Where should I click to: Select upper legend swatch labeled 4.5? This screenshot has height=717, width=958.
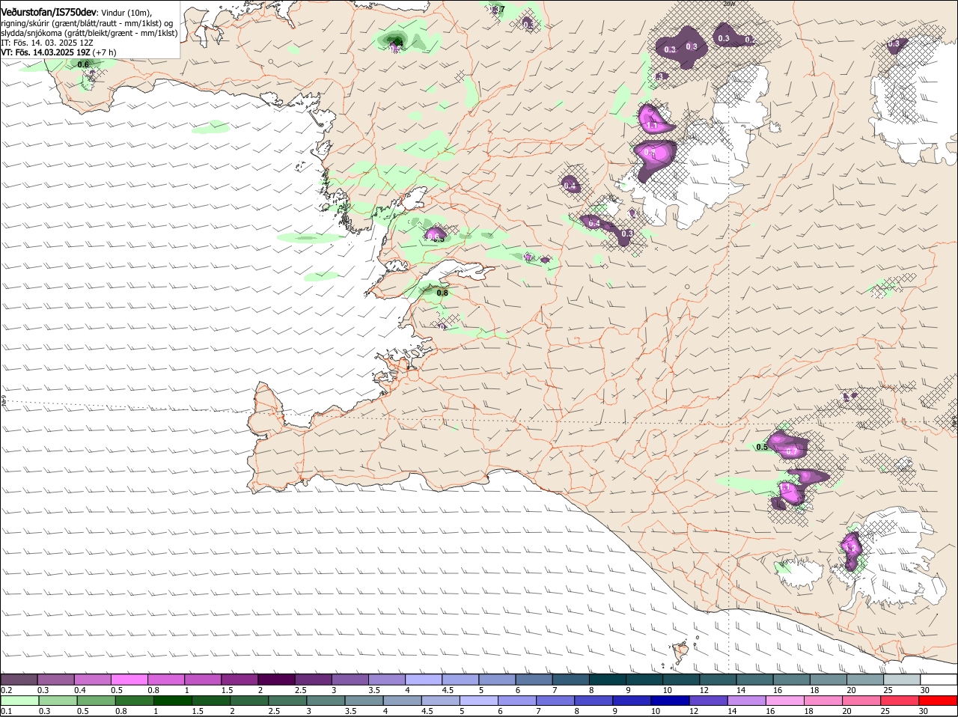(x=461, y=680)
